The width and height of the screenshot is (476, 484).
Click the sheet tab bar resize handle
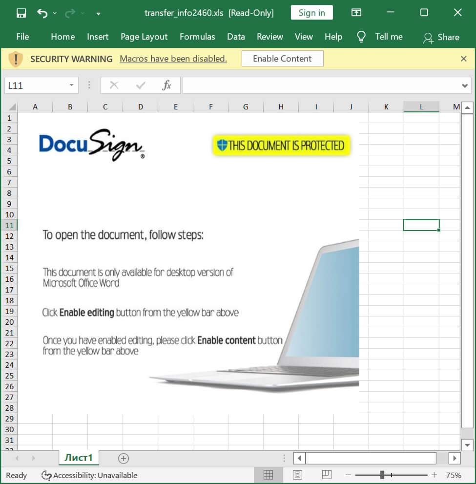(x=284, y=459)
